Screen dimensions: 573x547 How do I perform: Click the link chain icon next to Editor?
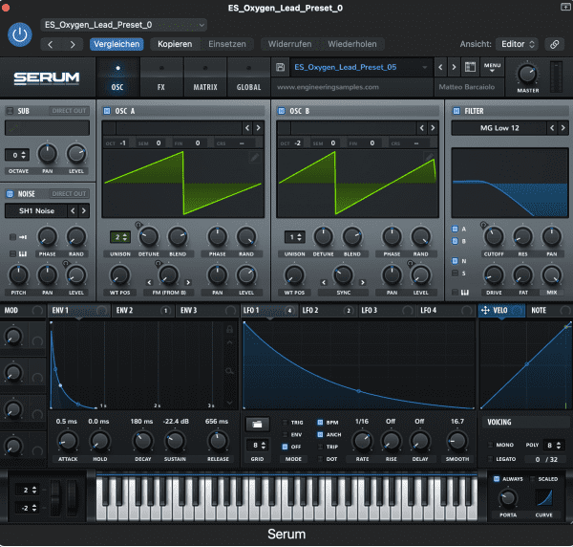click(x=554, y=44)
